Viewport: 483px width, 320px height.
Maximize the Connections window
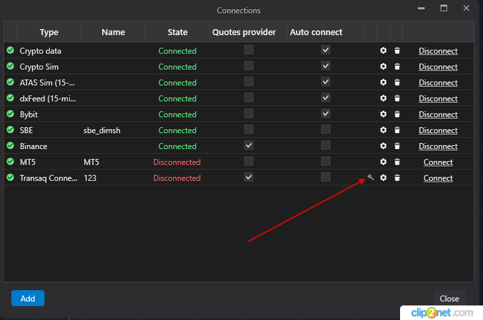[x=444, y=8]
